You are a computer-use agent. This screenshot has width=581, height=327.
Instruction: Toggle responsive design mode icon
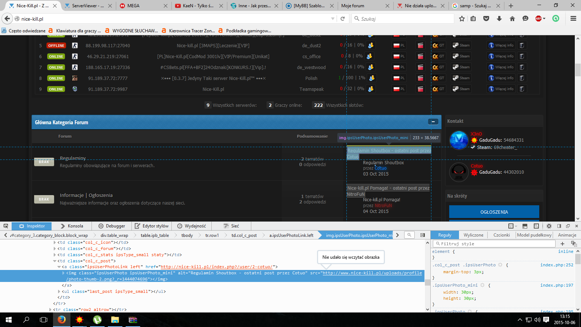(536, 226)
